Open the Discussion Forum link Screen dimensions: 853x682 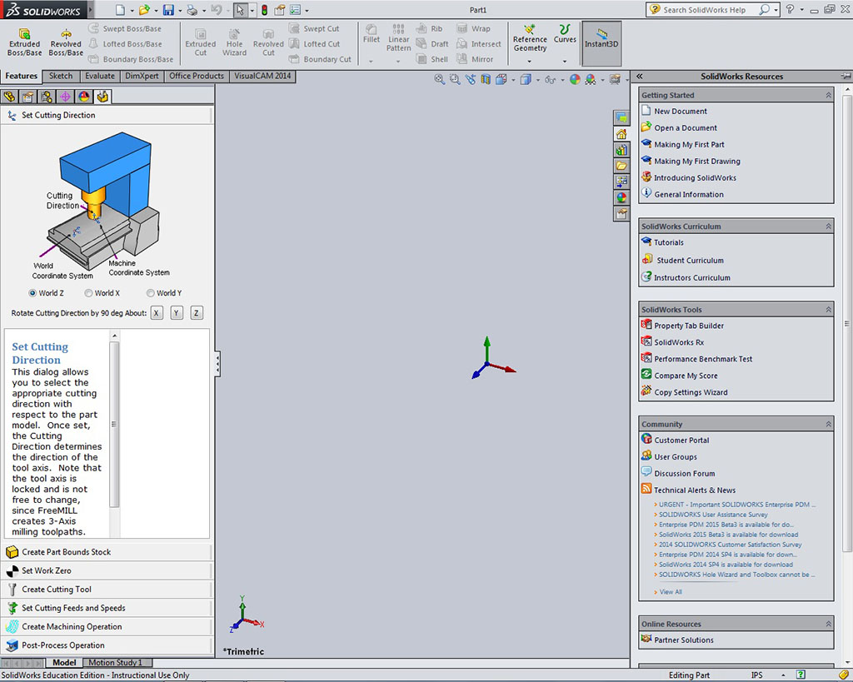click(x=684, y=474)
